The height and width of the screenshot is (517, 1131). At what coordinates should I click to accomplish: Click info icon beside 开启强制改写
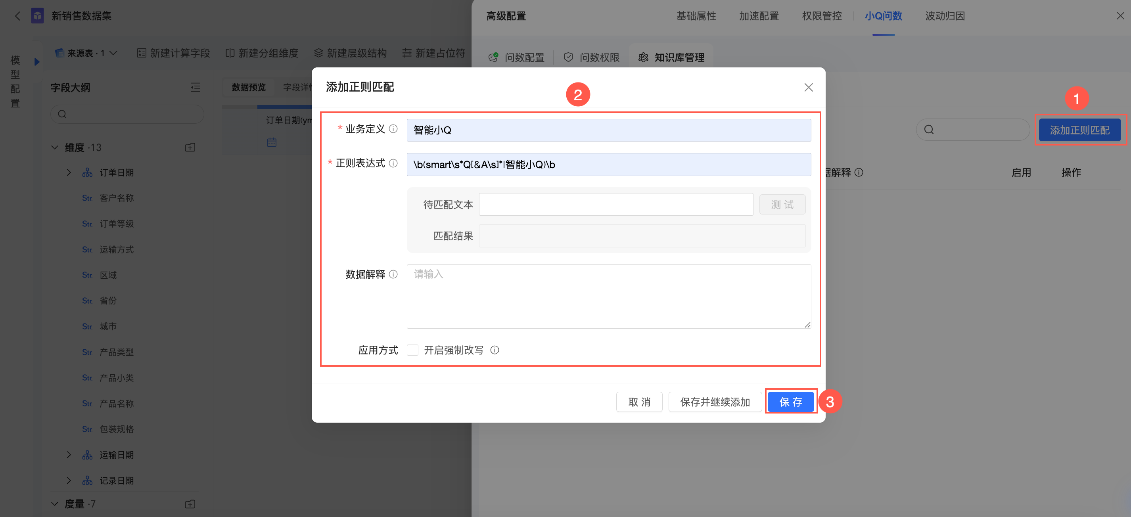pos(495,350)
